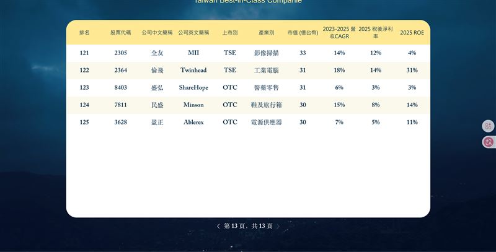Select rank cell 125
Viewport: 496px width, 252px height.
pyautogui.click(x=84, y=122)
